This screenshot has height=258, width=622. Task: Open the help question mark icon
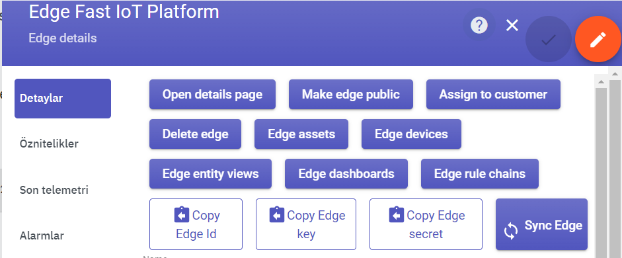[479, 26]
